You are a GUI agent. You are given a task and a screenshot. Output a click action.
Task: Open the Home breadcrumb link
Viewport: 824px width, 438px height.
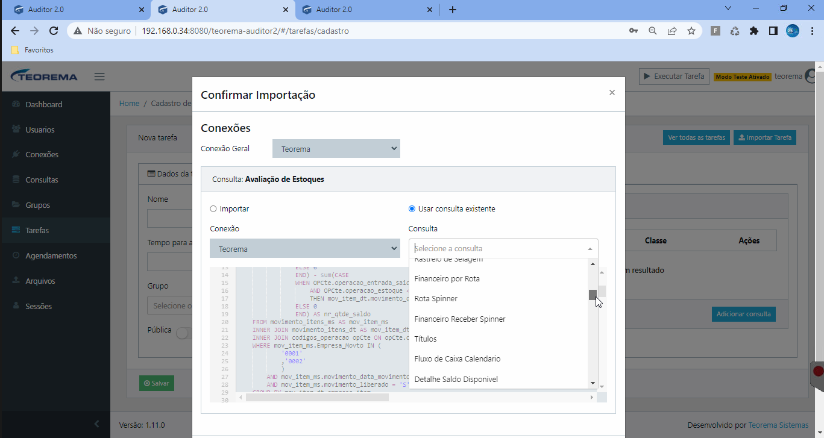click(129, 104)
